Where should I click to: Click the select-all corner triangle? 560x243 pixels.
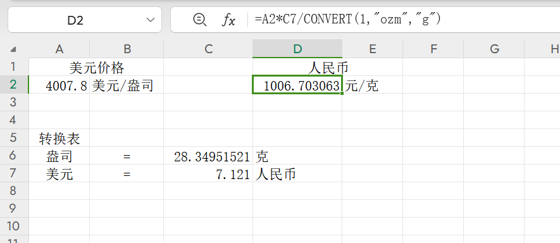click(13, 49)
